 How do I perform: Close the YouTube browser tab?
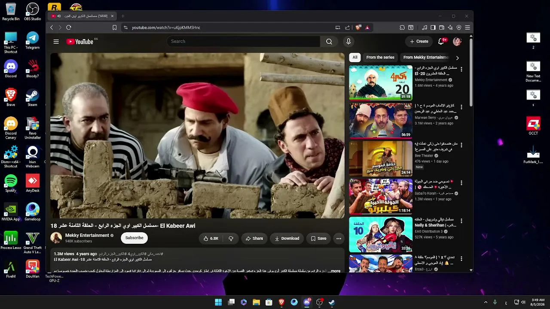(x=112, y=16)
